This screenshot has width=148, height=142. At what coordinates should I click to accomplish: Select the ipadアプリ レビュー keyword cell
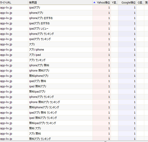pyautogui.click(x=60, y=29)
